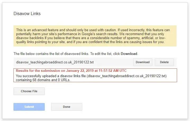Delete the uploaded disavow file
This screenshot has width=190, height=121.
tap(164, 62)
